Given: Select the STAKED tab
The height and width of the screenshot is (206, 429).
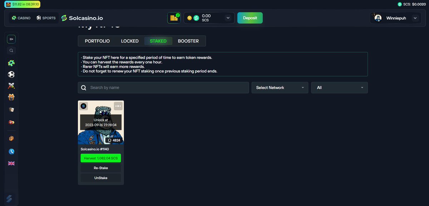Looking at the screenshot, I should (158, 41).
